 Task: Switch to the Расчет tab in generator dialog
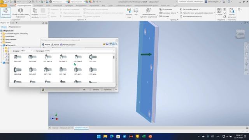coord(55,45)
